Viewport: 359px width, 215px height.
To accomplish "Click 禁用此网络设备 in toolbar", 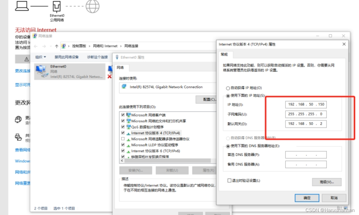I will pos(66,57).
